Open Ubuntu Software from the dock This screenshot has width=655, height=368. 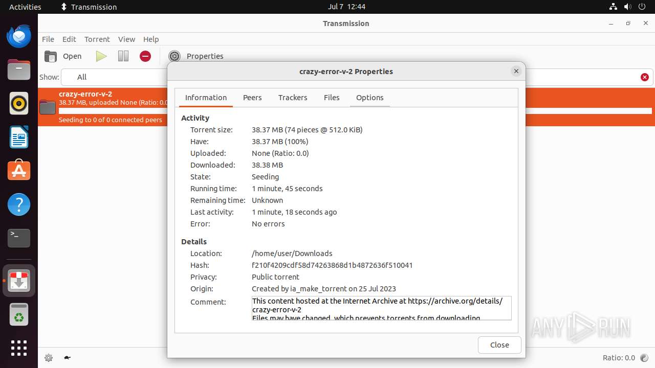(x=19, y=171)
